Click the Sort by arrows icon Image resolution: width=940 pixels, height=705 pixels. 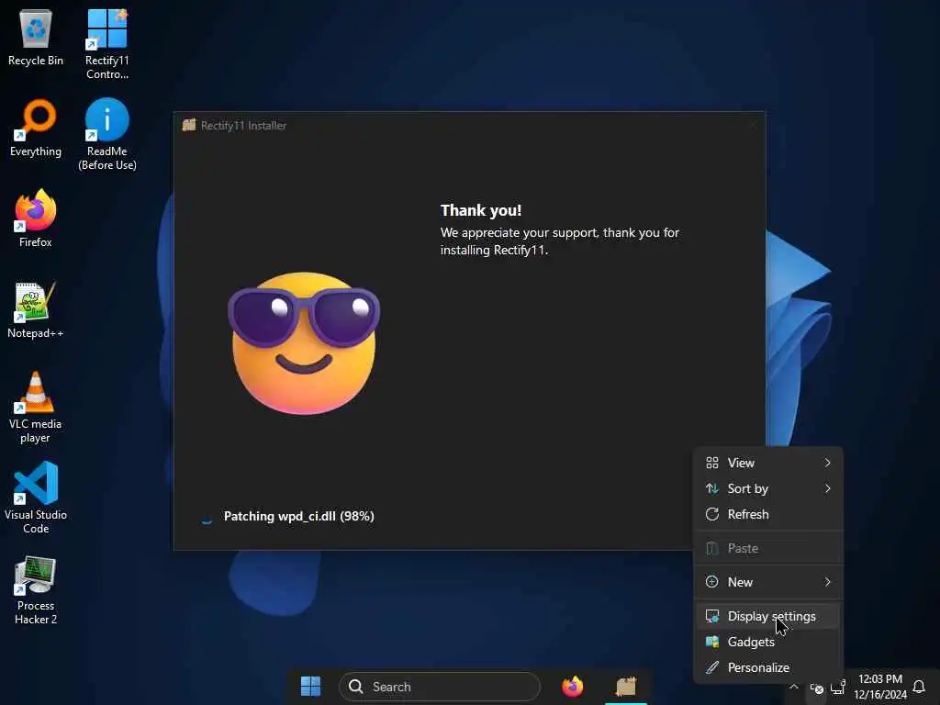[712, 488]
